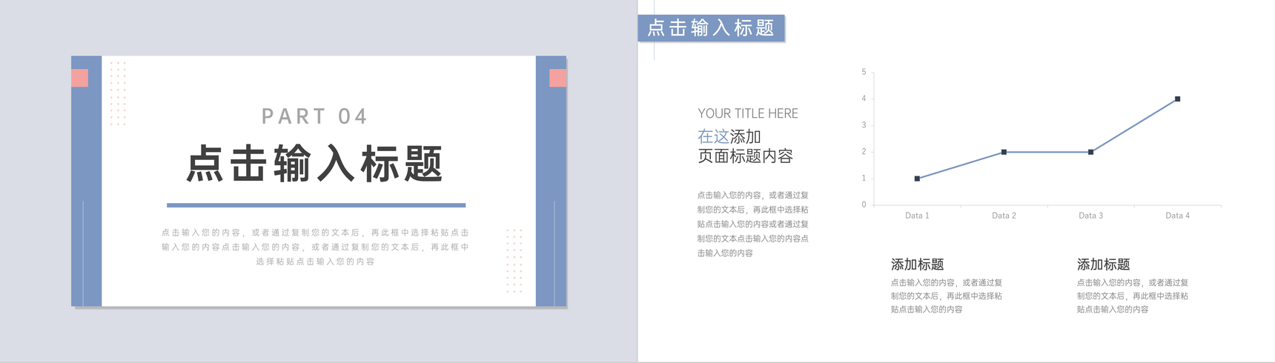Select the blue underline bar beneath the large title
The width and height of the screenshot is (1275, 363).
pyautogui.click(x=316, y=205)
